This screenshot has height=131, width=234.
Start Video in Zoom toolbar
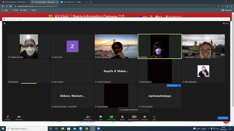[19, 118]
